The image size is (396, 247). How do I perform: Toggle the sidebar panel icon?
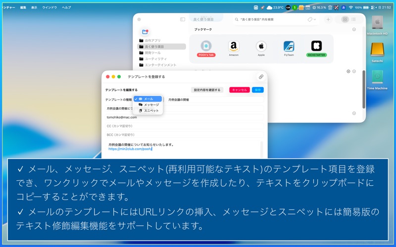click(x=183, y=19)
